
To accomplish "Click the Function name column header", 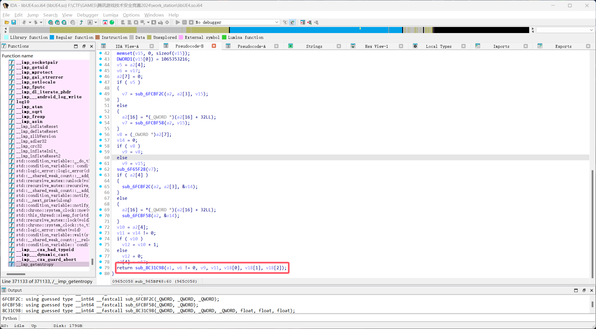I will (x=17, y=56).
